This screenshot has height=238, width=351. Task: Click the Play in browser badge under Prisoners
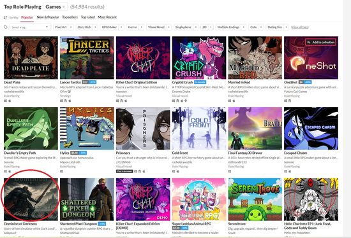tap(124, 171)
